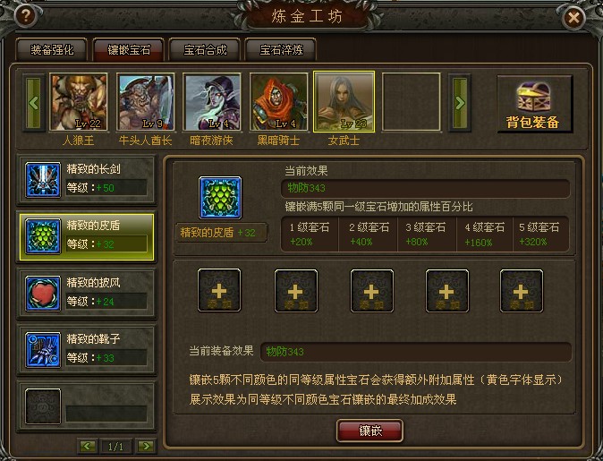603x461 pixels.
Task: Switch to the 宝石合成 tab
Action: (x=205, y=49)
